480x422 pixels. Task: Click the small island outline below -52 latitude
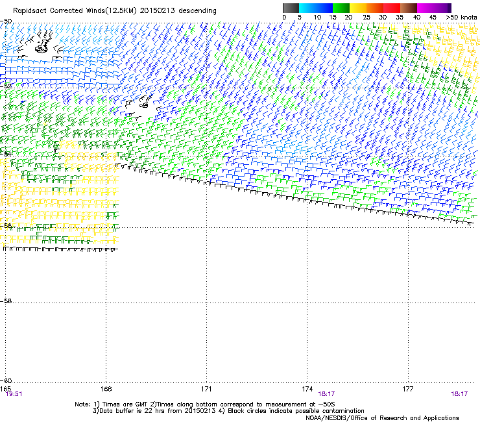144,105
